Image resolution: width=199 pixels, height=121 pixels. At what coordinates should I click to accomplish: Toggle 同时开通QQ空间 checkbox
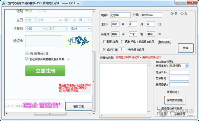pyautogui.click(x=27, y=54)
